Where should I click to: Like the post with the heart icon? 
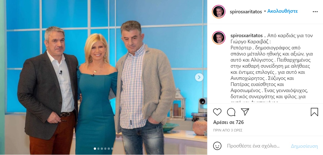point(217,112)
